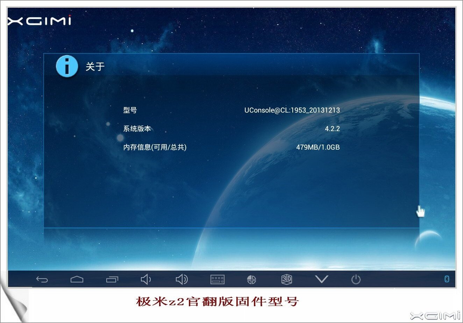Screen dimensions: 463x323
Task: Click the UConsole@CL:1953_20131213 model value
Action: click(292, 110)
